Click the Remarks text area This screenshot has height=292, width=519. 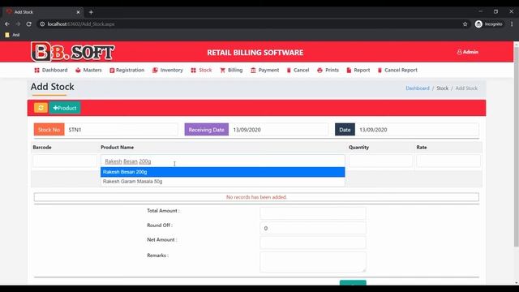[x=313, y=262]
